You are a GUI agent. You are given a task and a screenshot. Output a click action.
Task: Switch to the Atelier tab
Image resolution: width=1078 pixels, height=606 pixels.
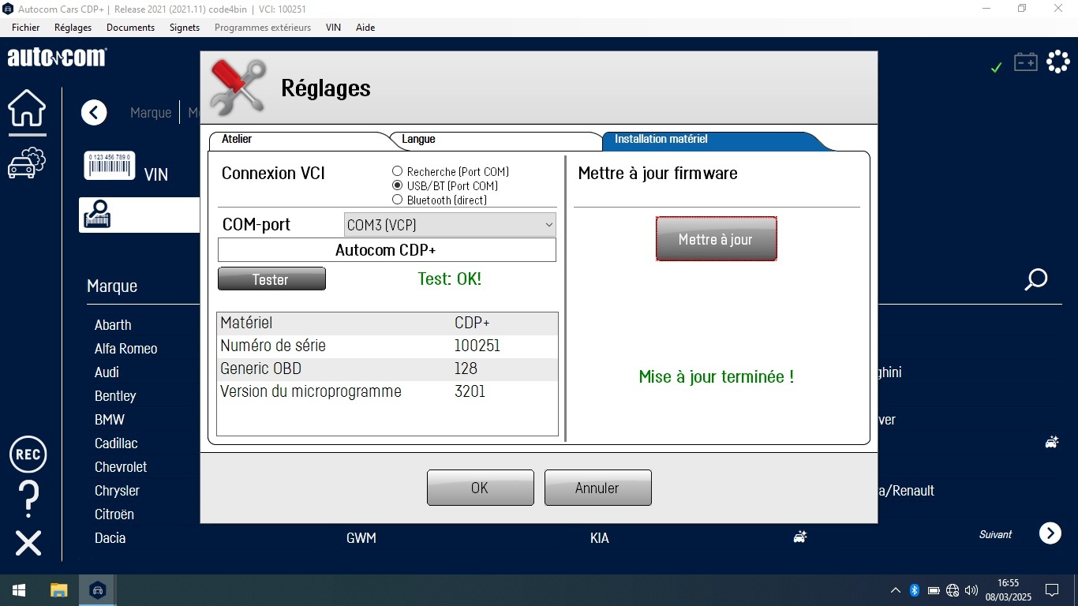[x=300, y=140]
